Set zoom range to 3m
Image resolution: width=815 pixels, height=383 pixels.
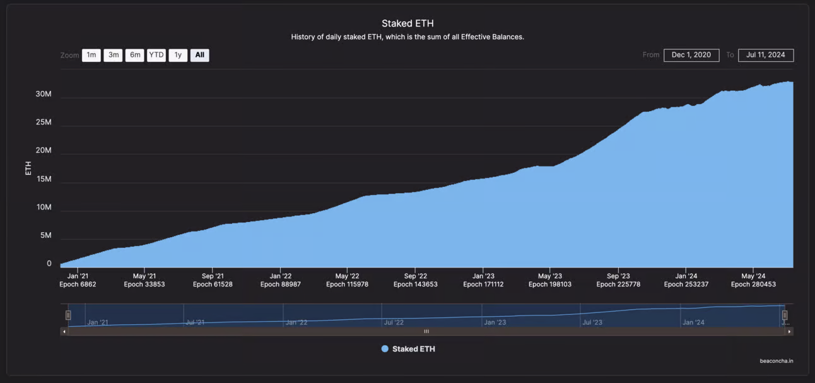click(x=113, y=56)
